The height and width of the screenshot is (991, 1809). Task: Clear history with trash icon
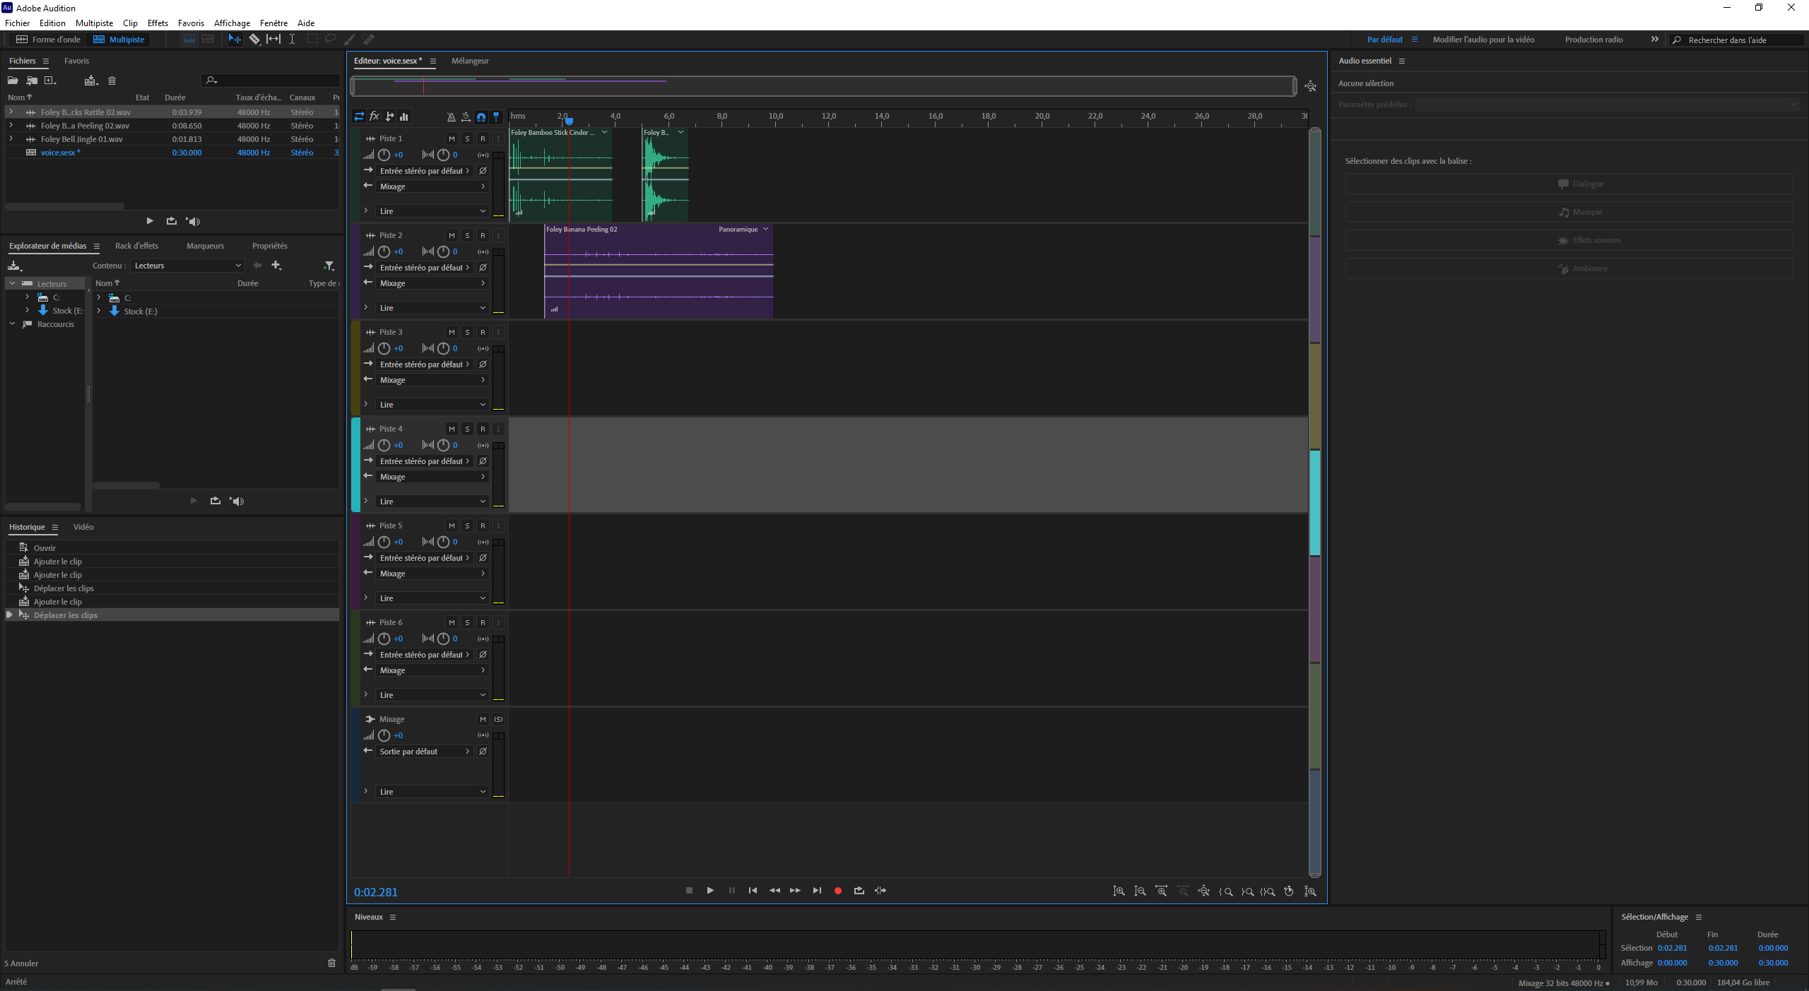[332, 963]
